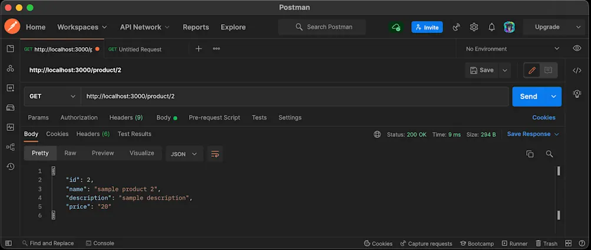591x250 pixels.
Task: Switch to edit mode pencil toggle
Action: pyautogui.click(x=532, y=70)
